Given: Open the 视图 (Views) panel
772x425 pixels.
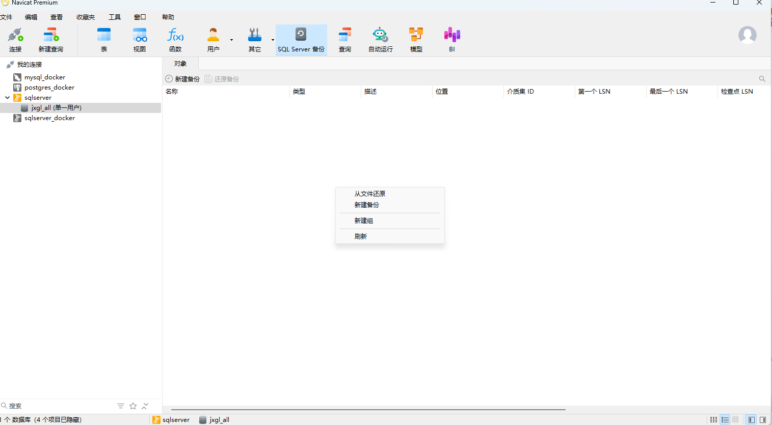Looking at the screenshot, I should (x=139, y=39).
